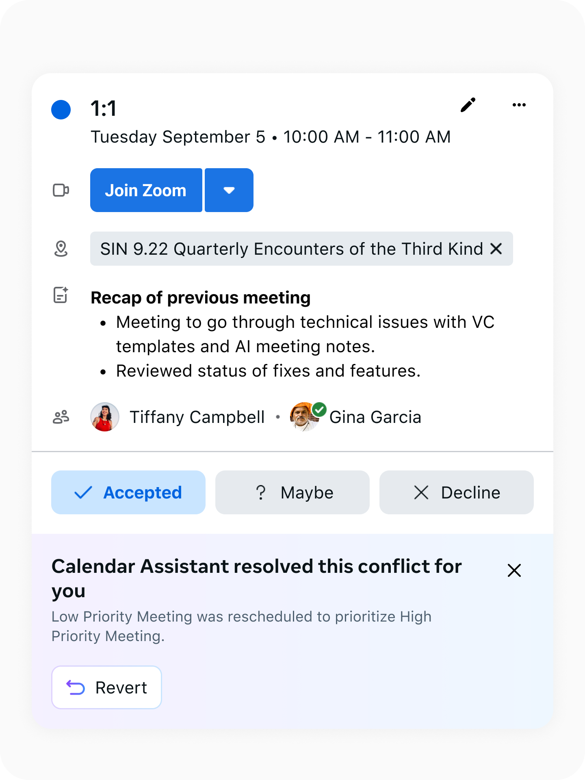Viewport: 585px width, 780px height.
Task: Select the location pin icon
Action: [x=61, y=249]
